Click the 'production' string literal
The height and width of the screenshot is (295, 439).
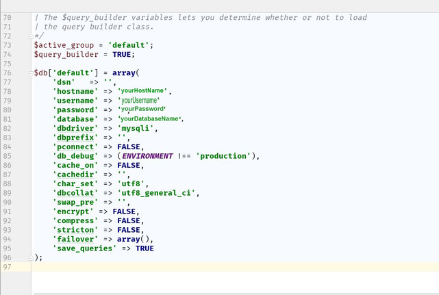[223, 156]
